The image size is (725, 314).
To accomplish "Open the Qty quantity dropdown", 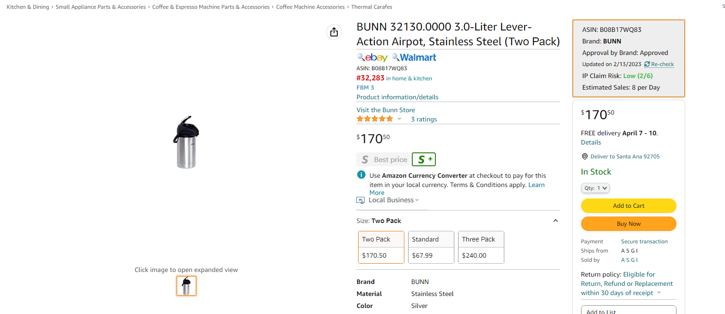I will 595,188.
